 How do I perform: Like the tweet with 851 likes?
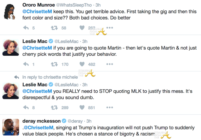click(x=82, y=107)
